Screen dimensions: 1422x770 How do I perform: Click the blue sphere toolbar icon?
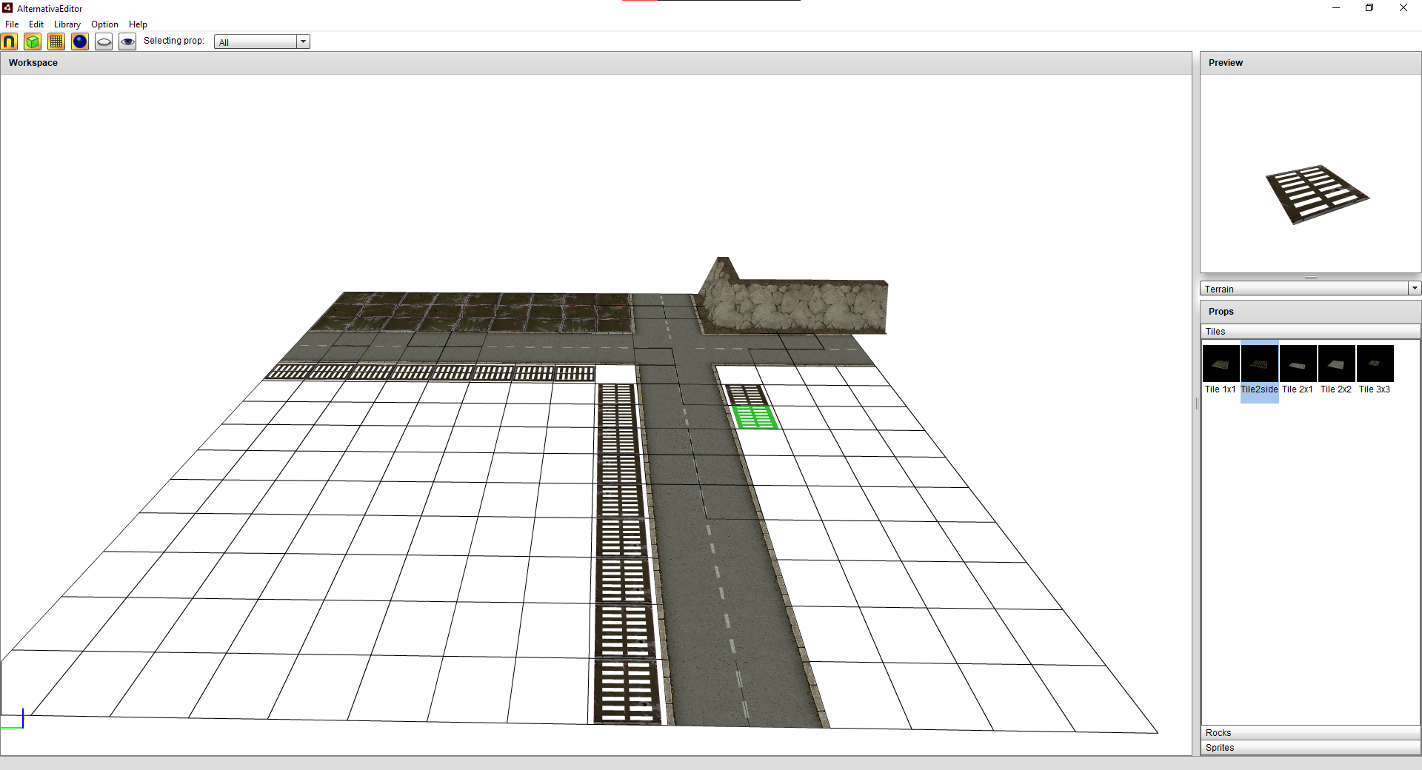[x=80, y=41]
